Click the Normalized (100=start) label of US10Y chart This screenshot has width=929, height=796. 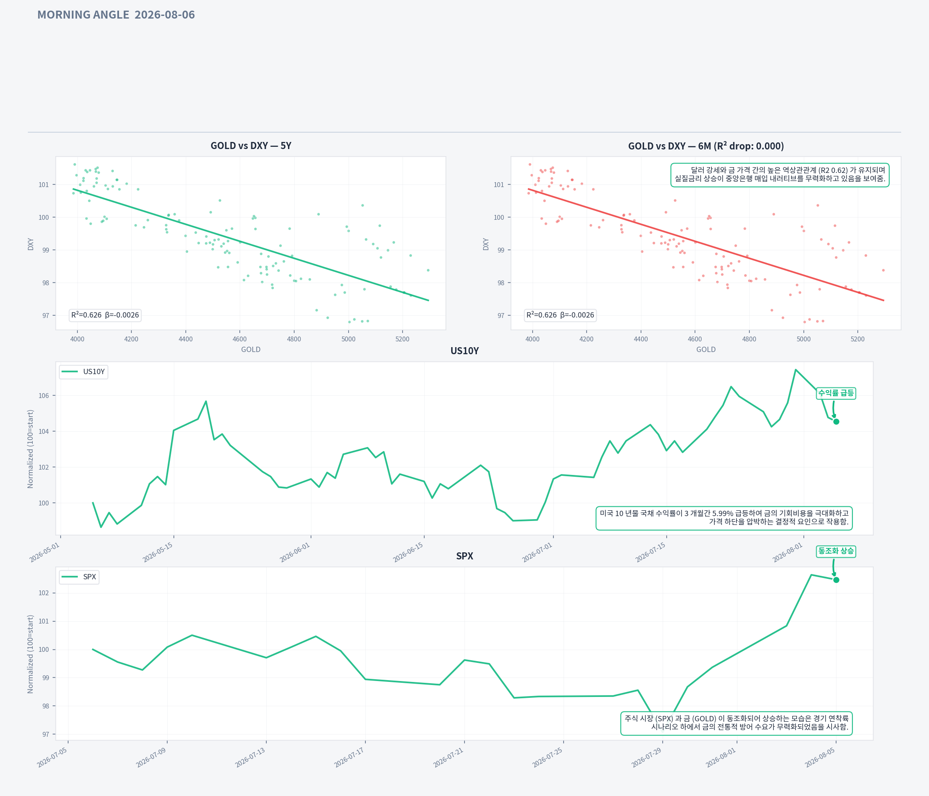point(31,449)
